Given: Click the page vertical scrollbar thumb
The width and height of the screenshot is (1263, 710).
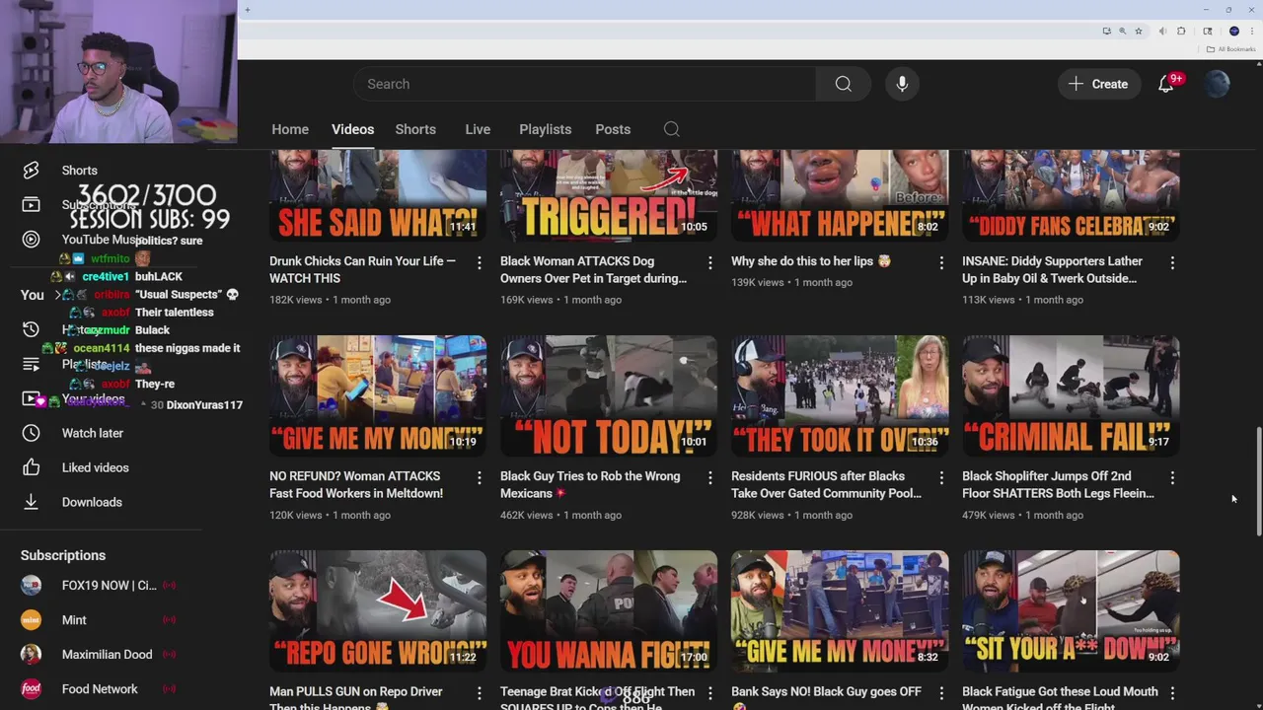Looking at the screenshot, I should [x=1258, y=481].
